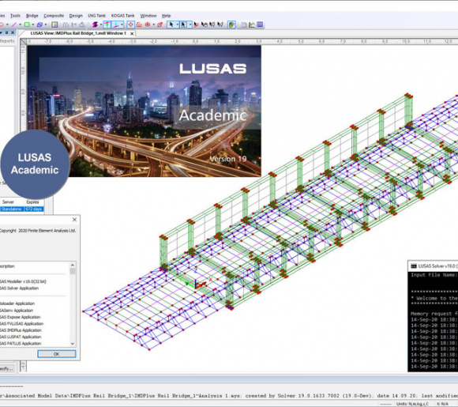Click the red house home-view icon
The image size is (458, 407).
(139, 24)
